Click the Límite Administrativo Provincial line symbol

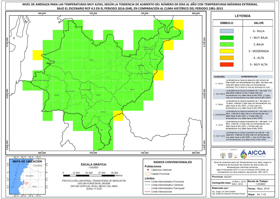tap(147, 182)
